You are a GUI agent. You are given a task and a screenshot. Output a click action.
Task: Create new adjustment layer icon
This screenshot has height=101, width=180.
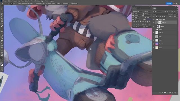168,93
